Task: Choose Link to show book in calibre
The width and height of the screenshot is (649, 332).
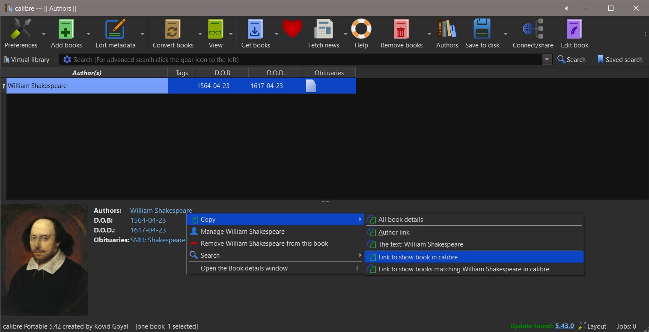Action: 474,257
